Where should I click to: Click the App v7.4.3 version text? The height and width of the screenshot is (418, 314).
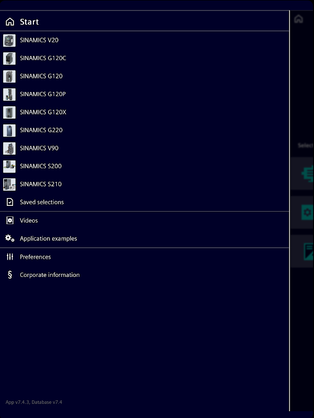(x=34, y=402)
